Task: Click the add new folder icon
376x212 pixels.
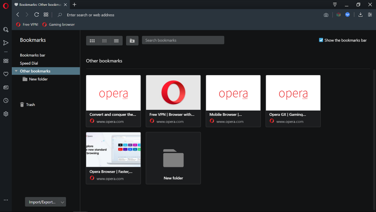Action: (132, 40)
